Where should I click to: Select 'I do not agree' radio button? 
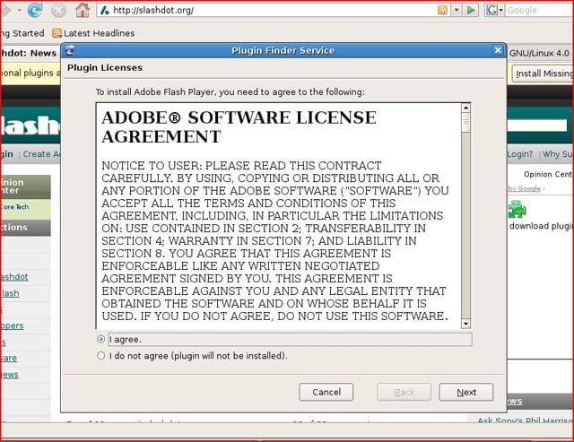[101, 356]
